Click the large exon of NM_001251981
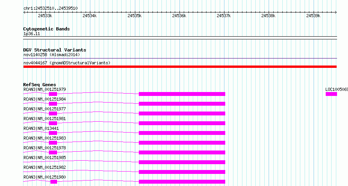The height and width of the screenshot is (186, 348). click(182, 123)
